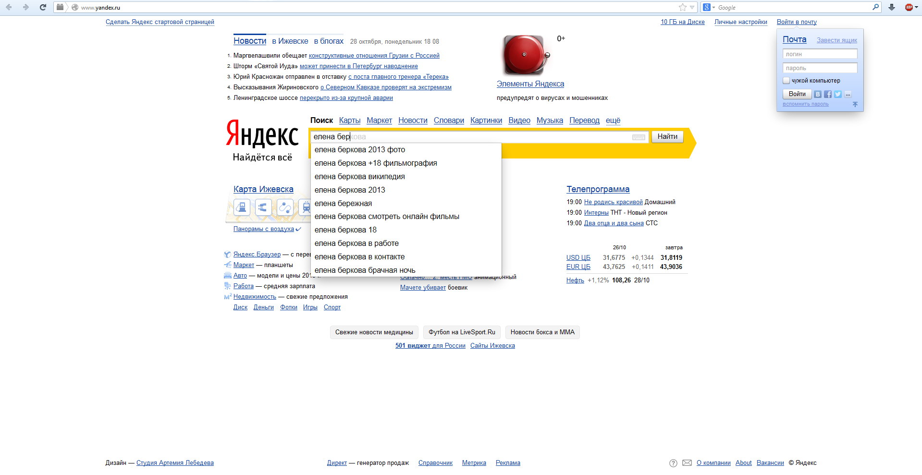
Task: Click Завести ящик link
Action: click(836, 40)
